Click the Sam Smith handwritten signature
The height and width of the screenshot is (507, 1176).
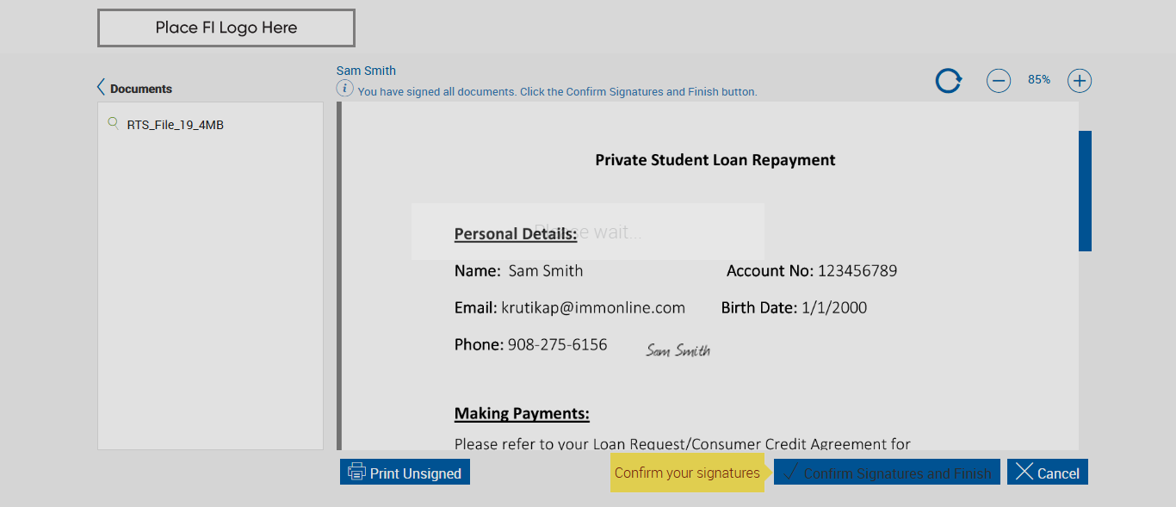[678, 349]
